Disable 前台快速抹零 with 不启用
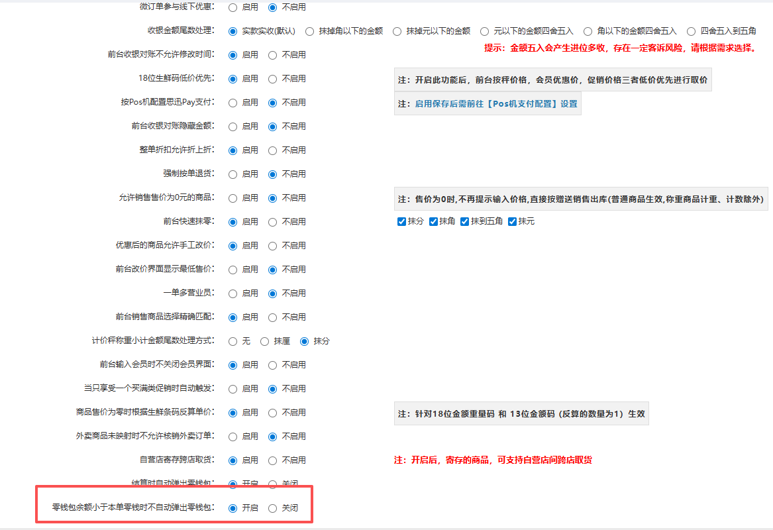 click(272, 222)
